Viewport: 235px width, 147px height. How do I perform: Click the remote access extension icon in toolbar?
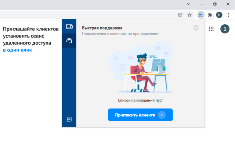(201, 15)
